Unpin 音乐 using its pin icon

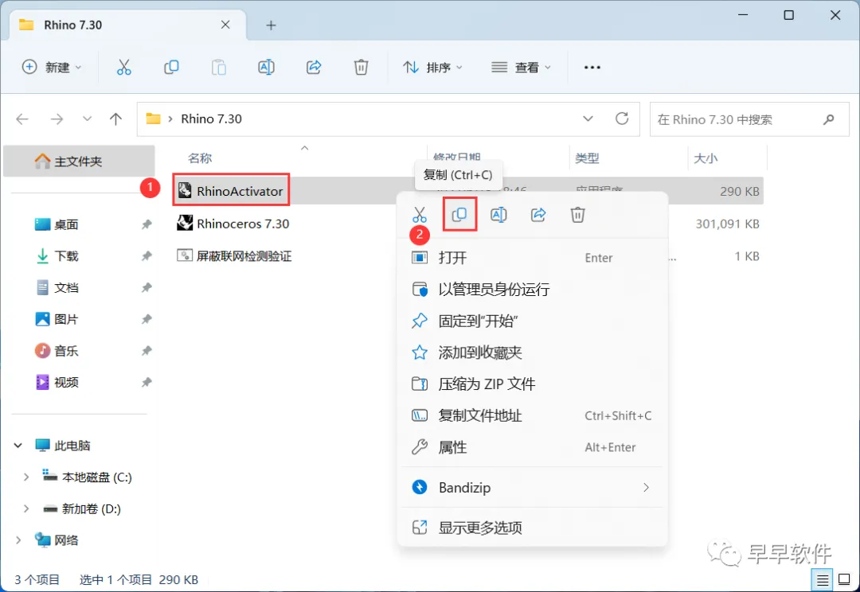(147, 351)
